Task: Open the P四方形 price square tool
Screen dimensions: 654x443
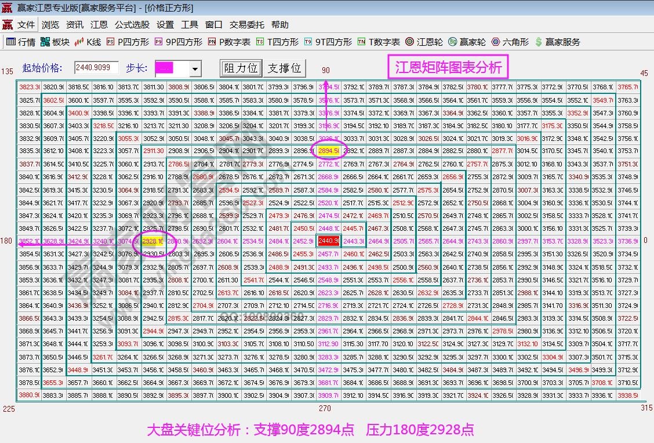Action: tap(129, 41)
